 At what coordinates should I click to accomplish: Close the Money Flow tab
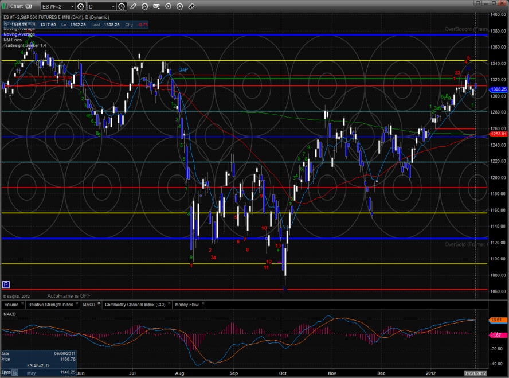(x=202, y=303)
